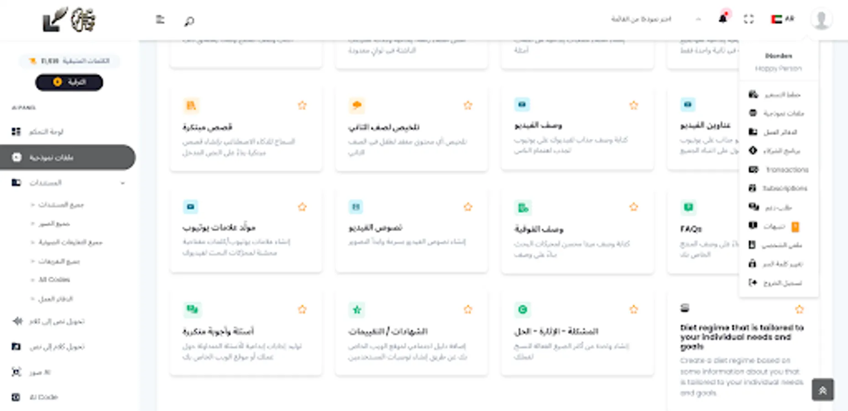The image size is (848, 411).
Task: Open the notifications bell
Action: [722, 19]
